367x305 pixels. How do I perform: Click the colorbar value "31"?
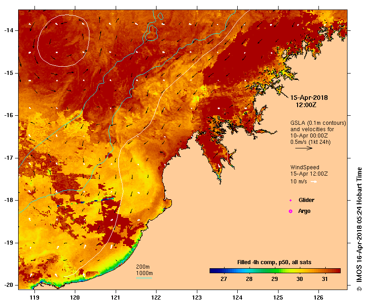[x=325, y=279]
